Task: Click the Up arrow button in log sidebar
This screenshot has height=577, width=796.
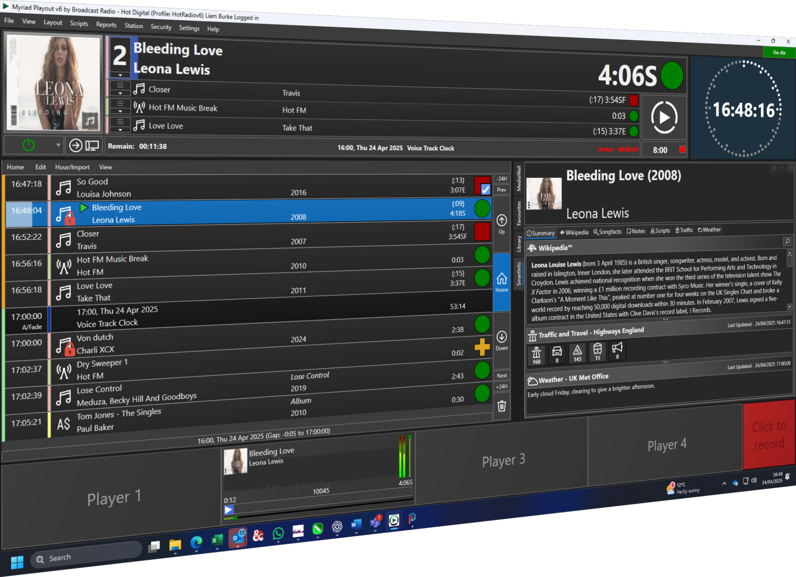Action: pyautogui.click(x=502, y=224)
